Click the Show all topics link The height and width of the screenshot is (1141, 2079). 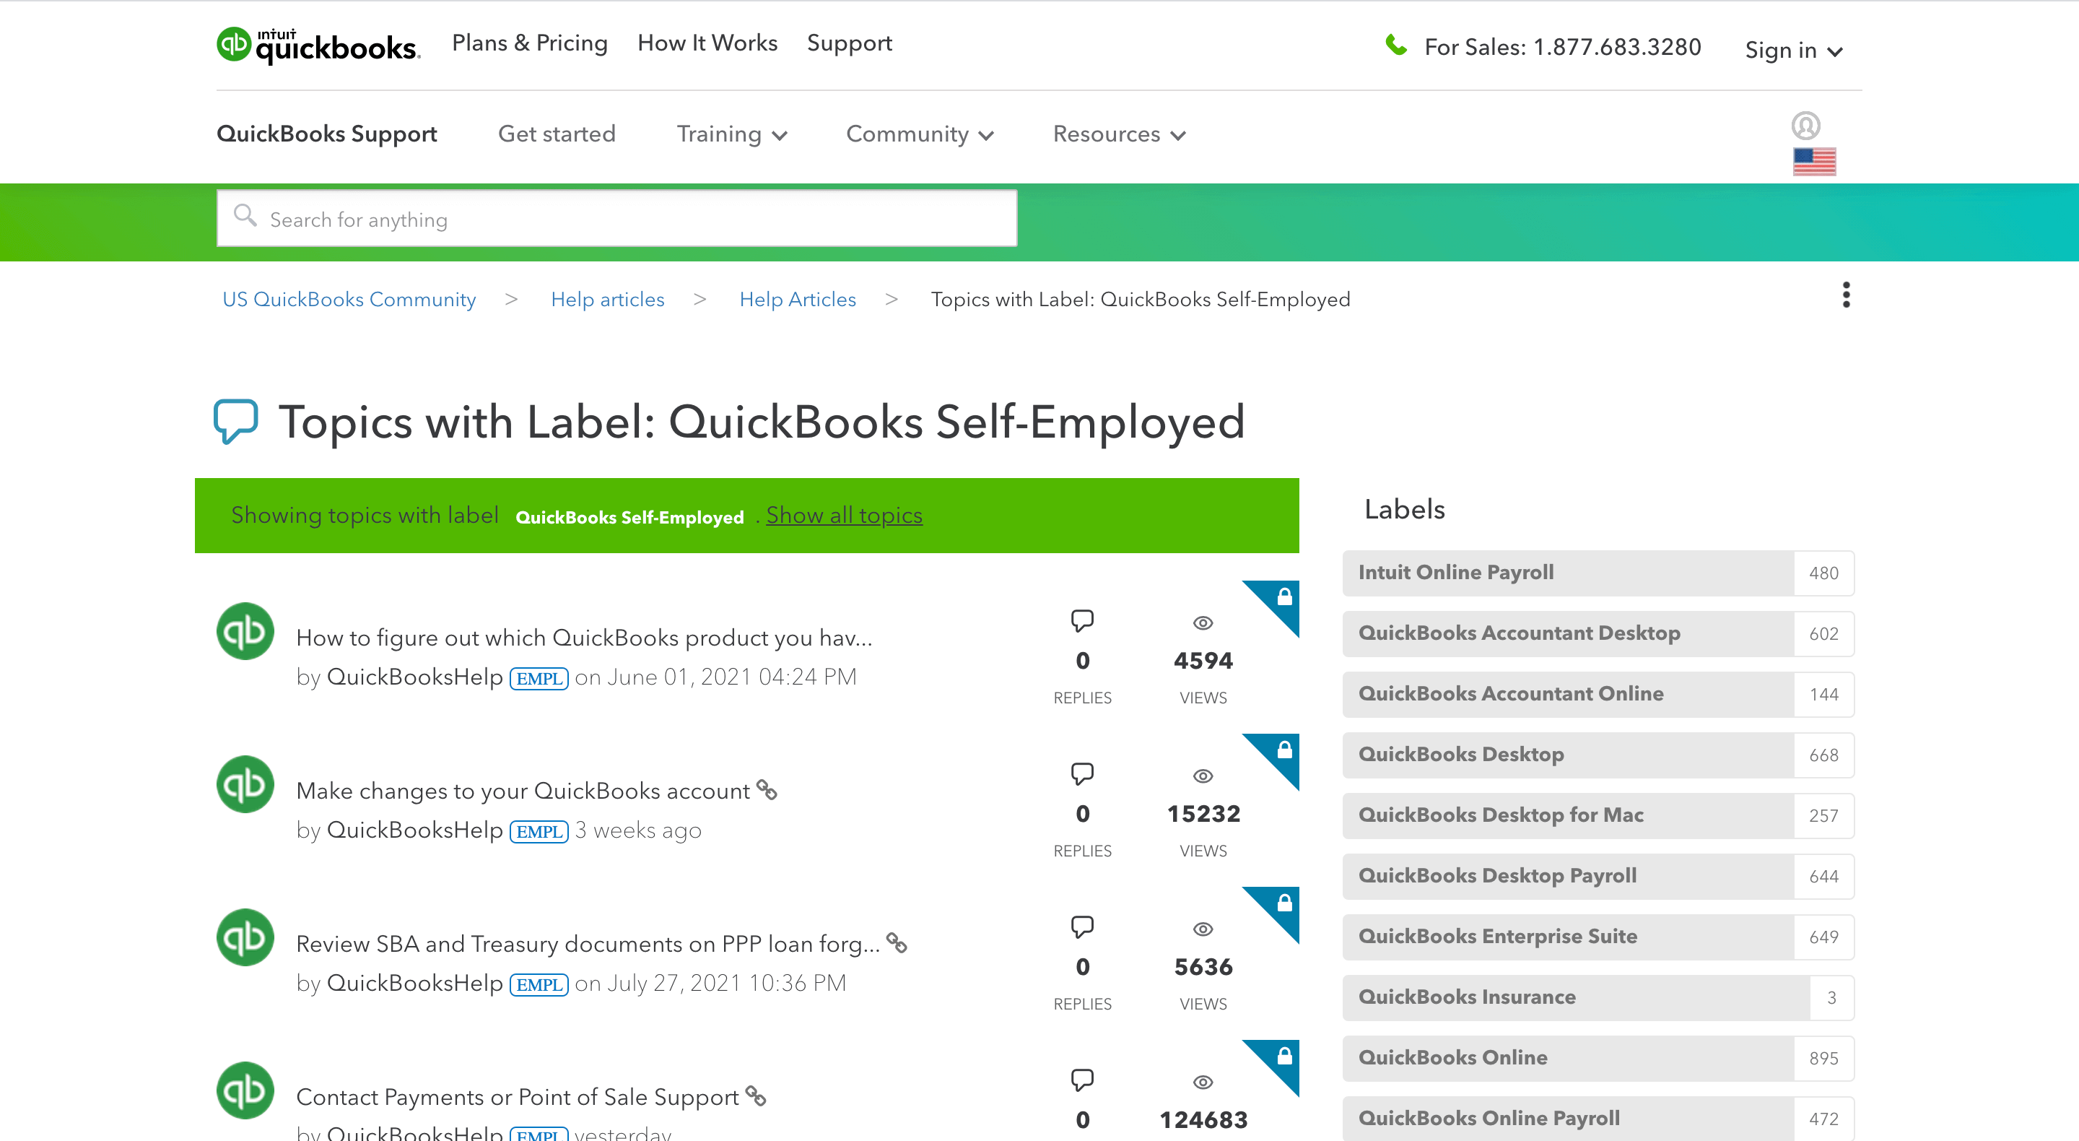coord(844,515)
